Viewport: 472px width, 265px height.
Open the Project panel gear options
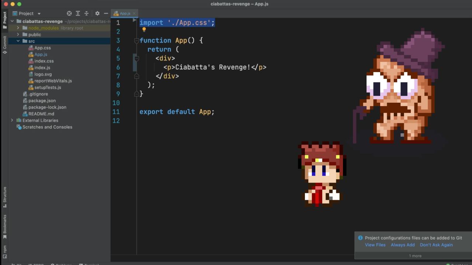click(x=97, y=13)
